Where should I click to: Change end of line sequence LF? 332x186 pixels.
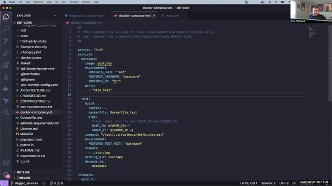[294, 183]
